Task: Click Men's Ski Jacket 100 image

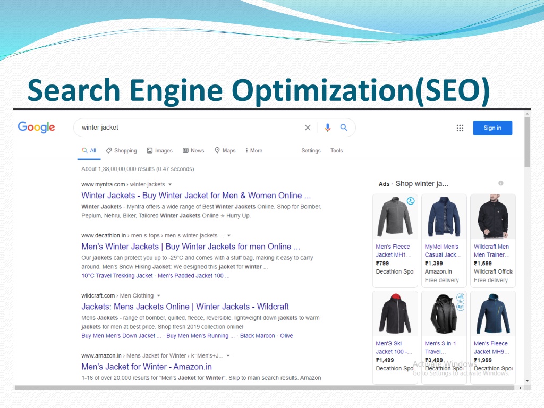Action: point(395,313)
